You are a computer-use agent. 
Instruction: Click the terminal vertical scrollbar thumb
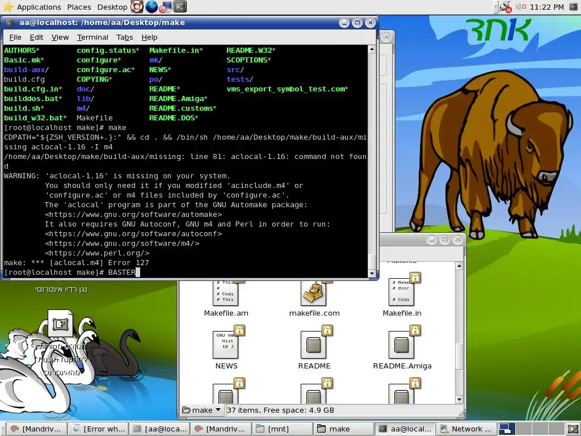click(372, 261)
